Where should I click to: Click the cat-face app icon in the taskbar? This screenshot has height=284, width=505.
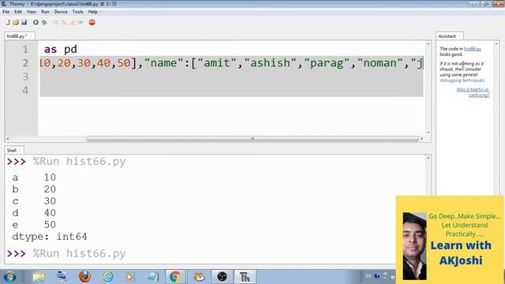tap(199, 277)
